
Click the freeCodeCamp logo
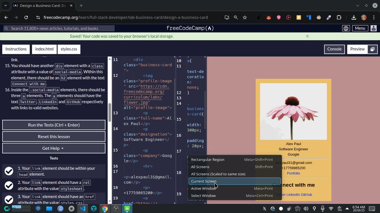pos(190,28)
